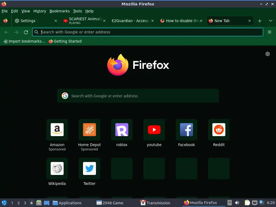Open new tab personalization gear icon
The image size is (276, 207).
pos(268,54)
